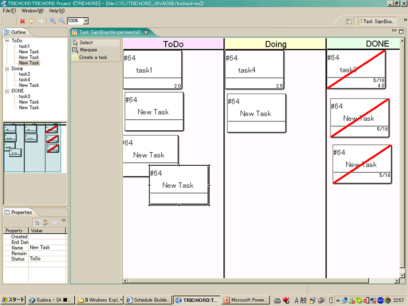Open the Help(H) menu
The image size is (408, 306).
tap(56, 10)
